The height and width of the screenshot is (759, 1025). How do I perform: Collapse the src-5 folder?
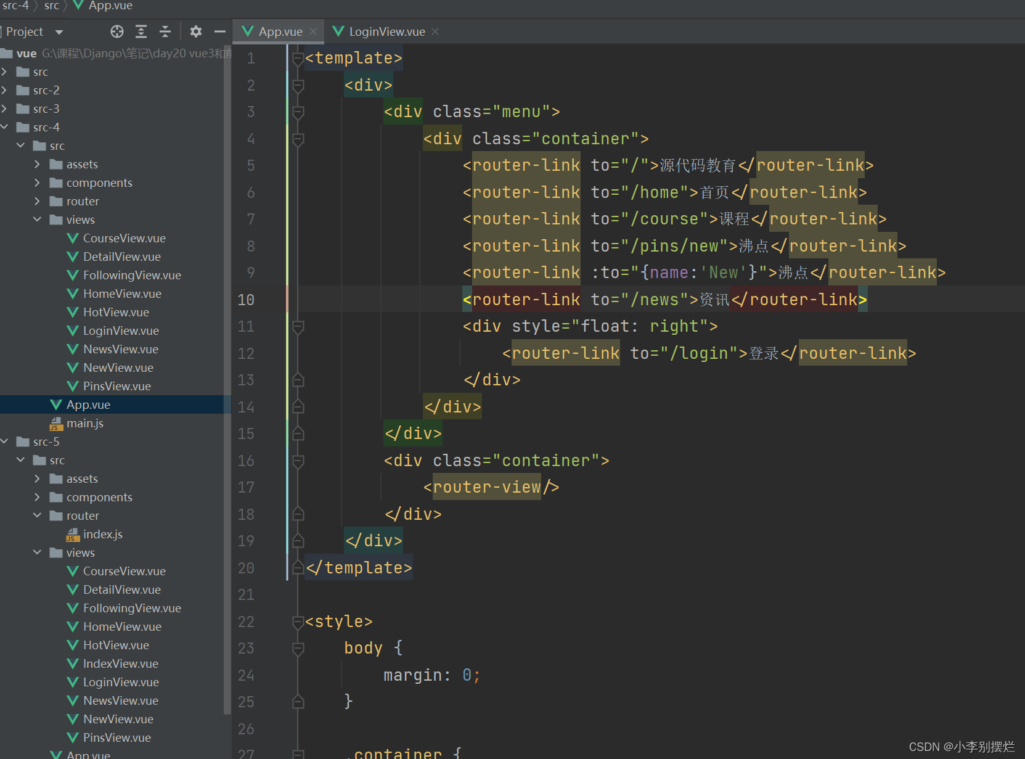[4, 442]
